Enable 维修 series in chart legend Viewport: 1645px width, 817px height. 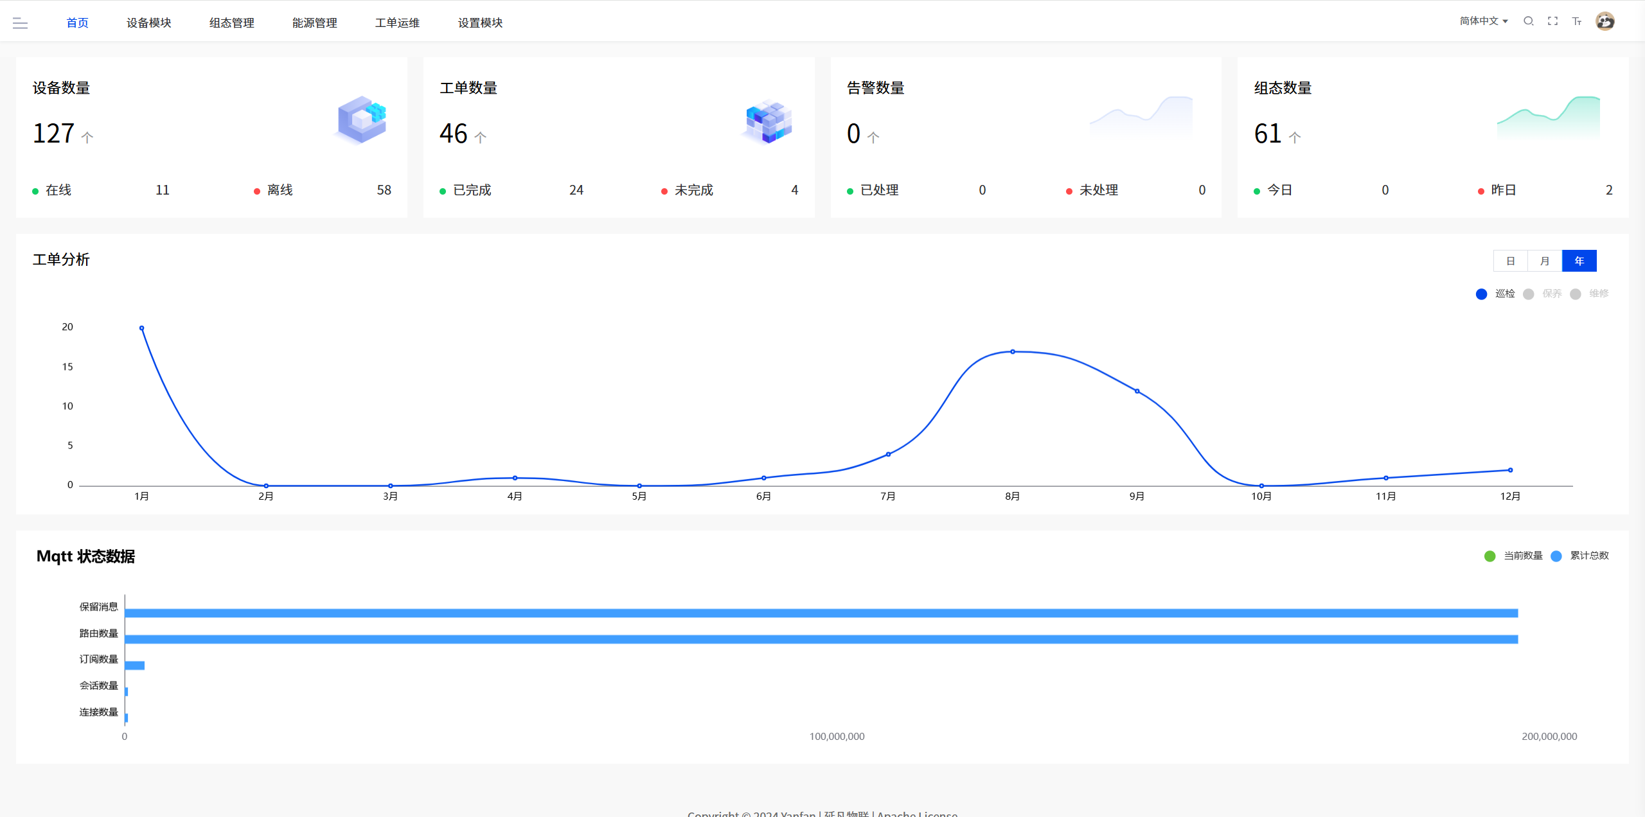tap(1576, 294)
